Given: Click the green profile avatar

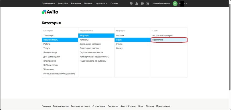Looking at the screenshot, I should tap(175, 3).
